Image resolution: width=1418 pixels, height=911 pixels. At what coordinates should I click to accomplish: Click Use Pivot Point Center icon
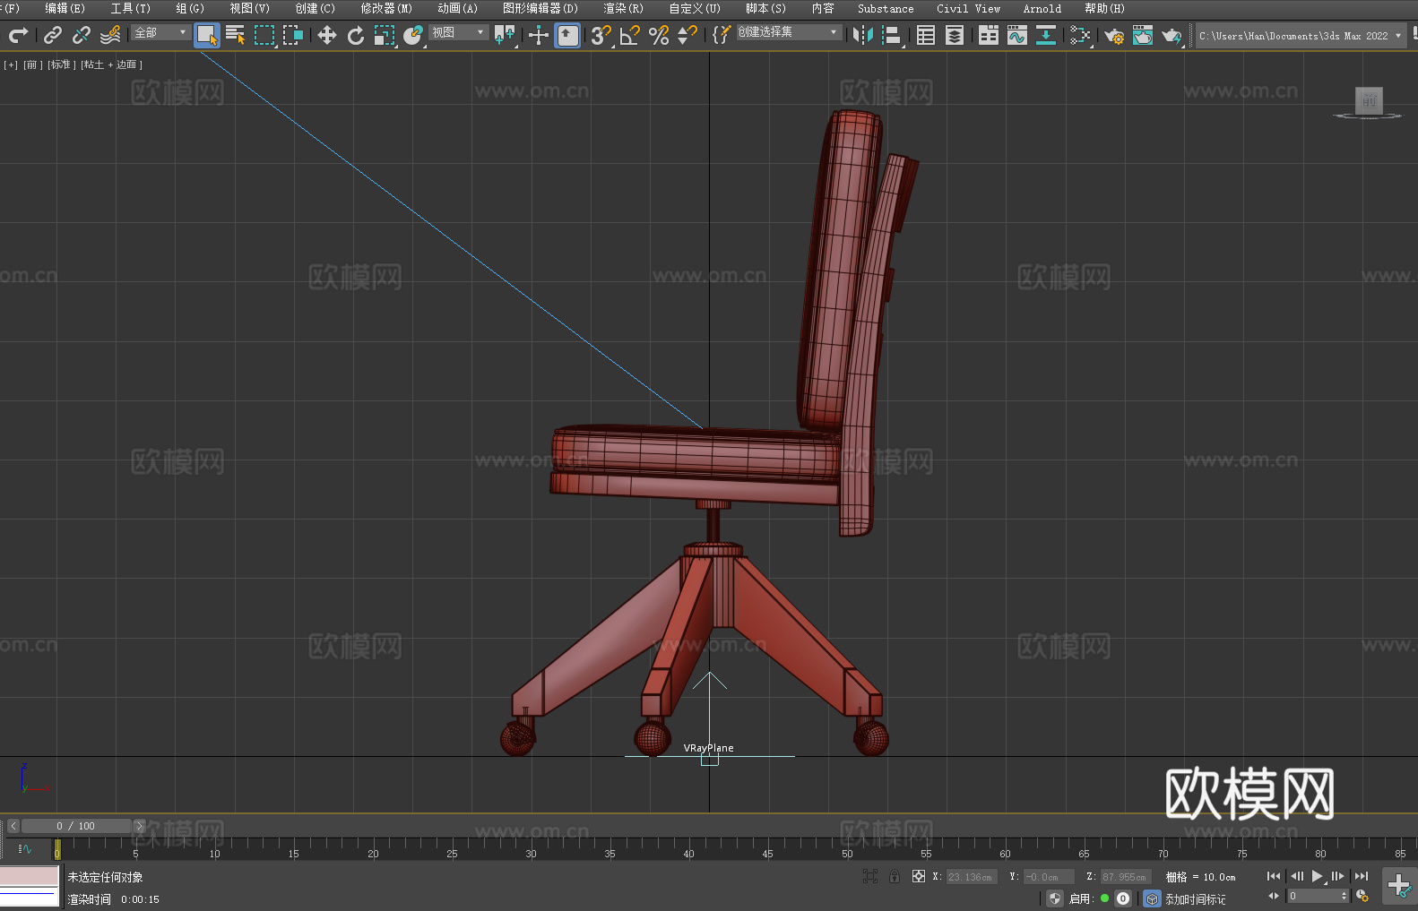(505, 35)
